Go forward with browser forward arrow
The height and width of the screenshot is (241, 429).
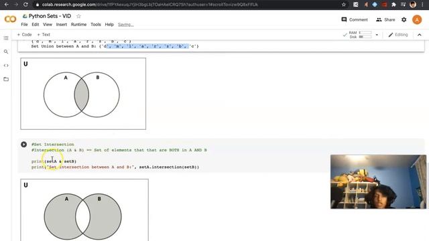coord(16,5)
